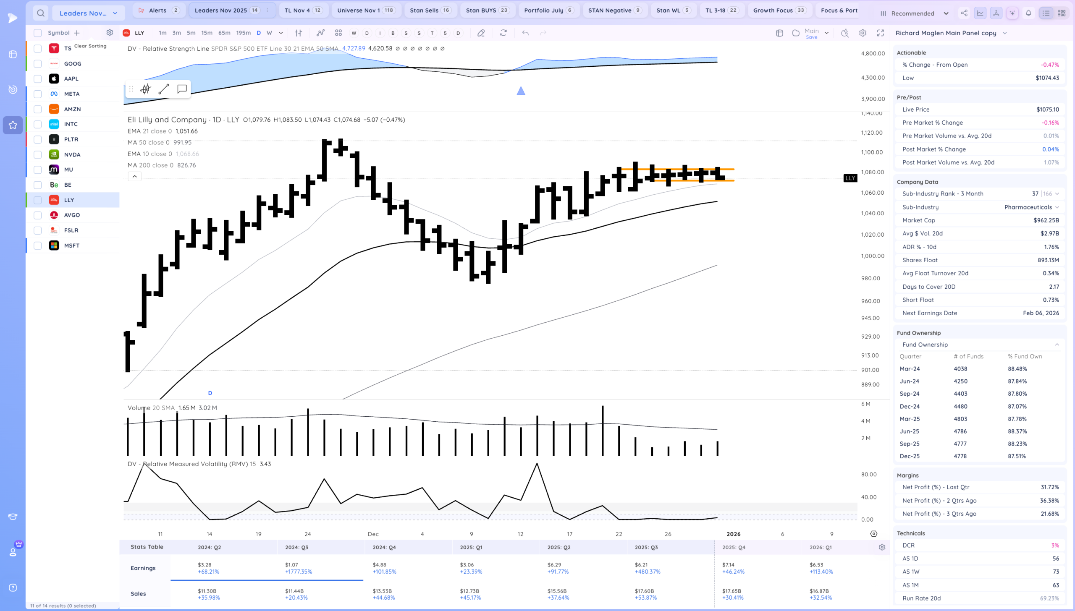Click the search magnifier icon

40,13
